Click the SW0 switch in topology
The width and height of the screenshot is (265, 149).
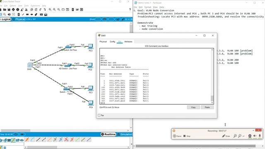30,65
